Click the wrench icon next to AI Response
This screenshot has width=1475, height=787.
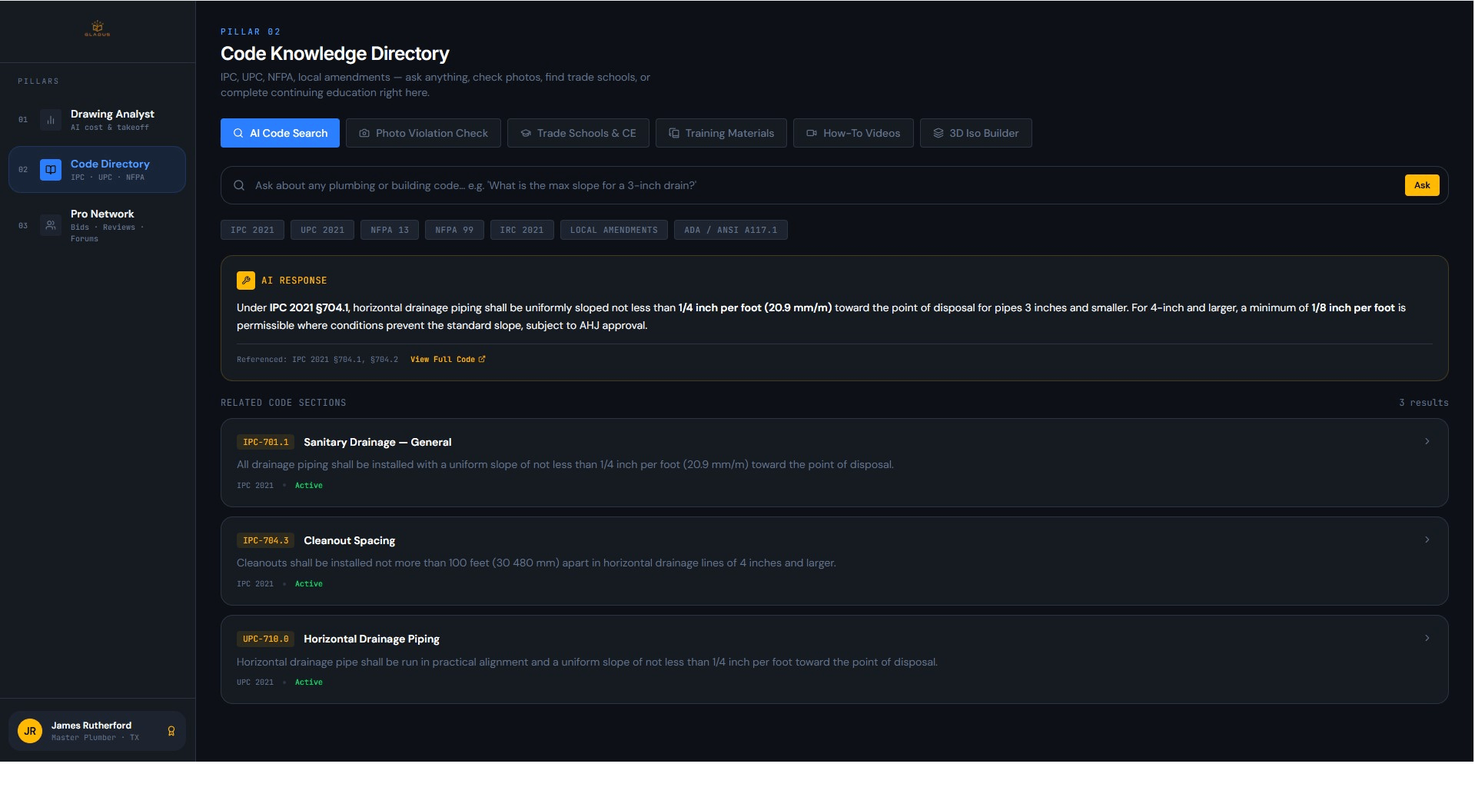(246, 281)
